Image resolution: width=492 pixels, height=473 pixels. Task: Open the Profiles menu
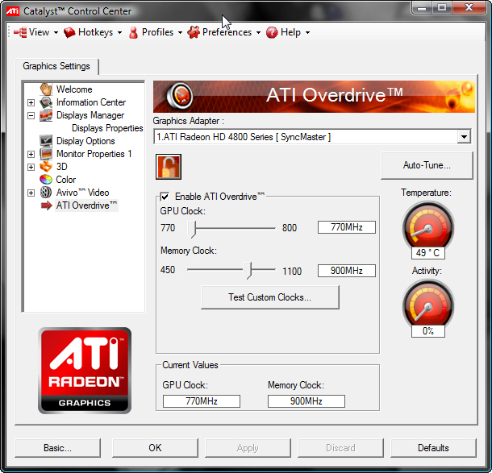coord(156,32)
